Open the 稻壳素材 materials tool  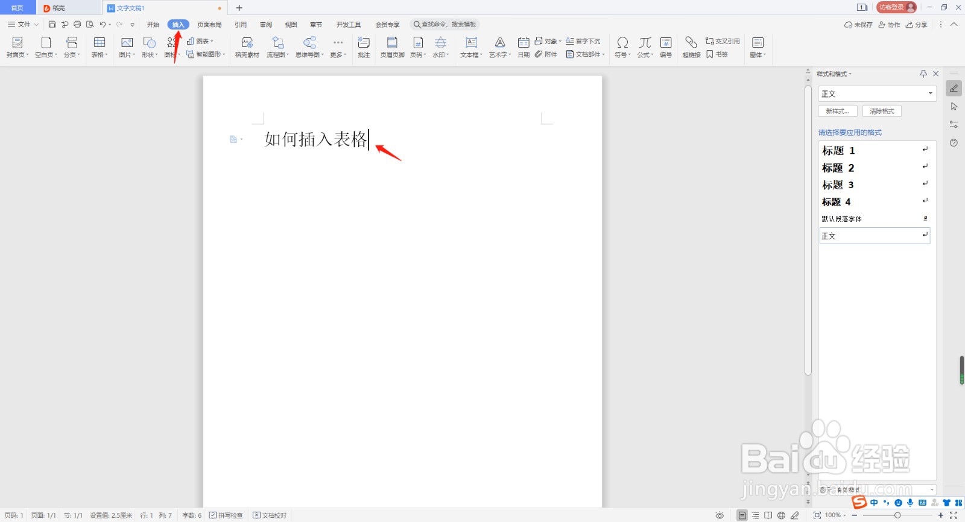pos(247,47)
